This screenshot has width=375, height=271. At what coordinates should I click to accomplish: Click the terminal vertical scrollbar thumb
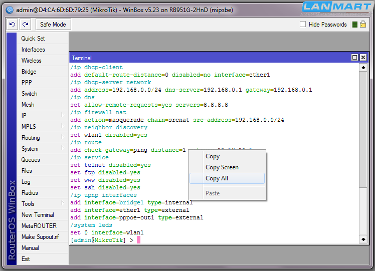(363, 129)
